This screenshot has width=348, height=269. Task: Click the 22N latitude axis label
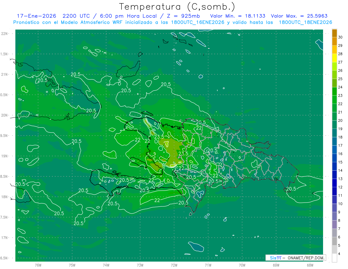5,34
